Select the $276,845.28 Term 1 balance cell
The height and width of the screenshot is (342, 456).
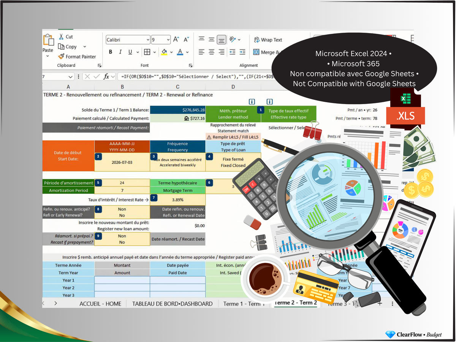point(177,110)
